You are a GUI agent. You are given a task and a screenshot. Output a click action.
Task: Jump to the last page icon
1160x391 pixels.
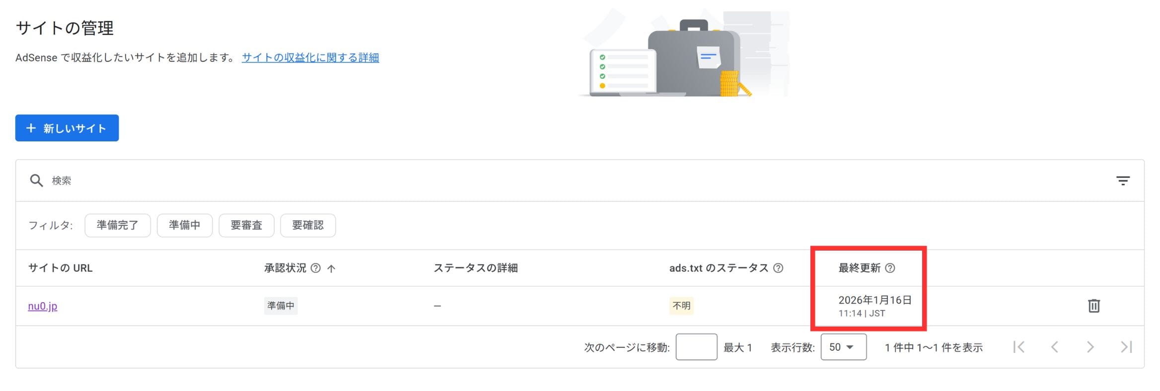click(x=1127, y=347)
